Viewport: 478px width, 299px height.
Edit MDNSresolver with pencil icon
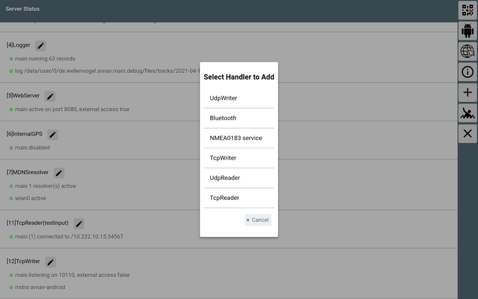tap(59, 173)
